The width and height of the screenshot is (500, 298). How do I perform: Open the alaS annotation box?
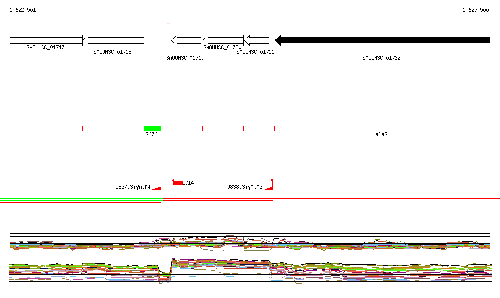pyautogui.click(x=382, y=129)
